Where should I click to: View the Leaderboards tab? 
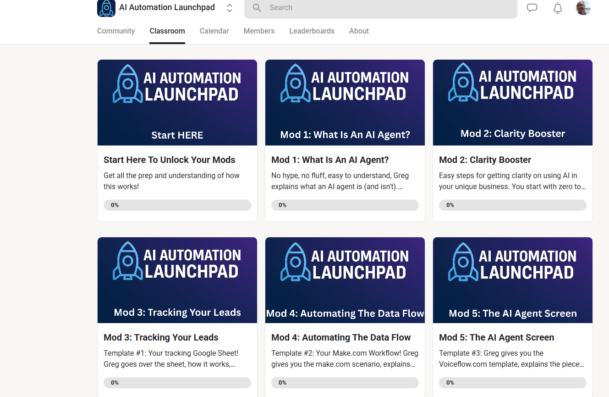[312, 31]
